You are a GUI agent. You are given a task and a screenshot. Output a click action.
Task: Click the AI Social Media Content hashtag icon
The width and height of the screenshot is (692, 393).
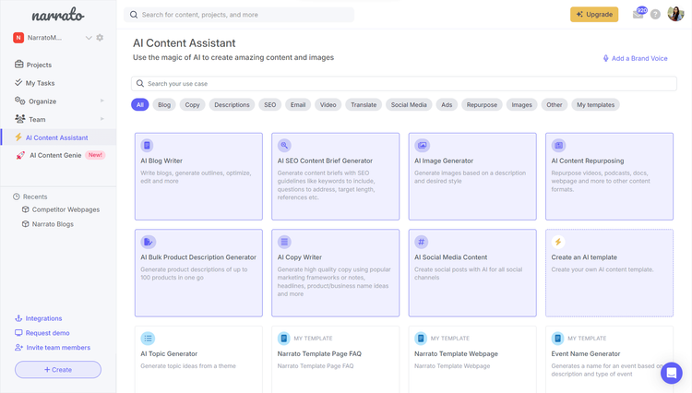tap(421, 242)
